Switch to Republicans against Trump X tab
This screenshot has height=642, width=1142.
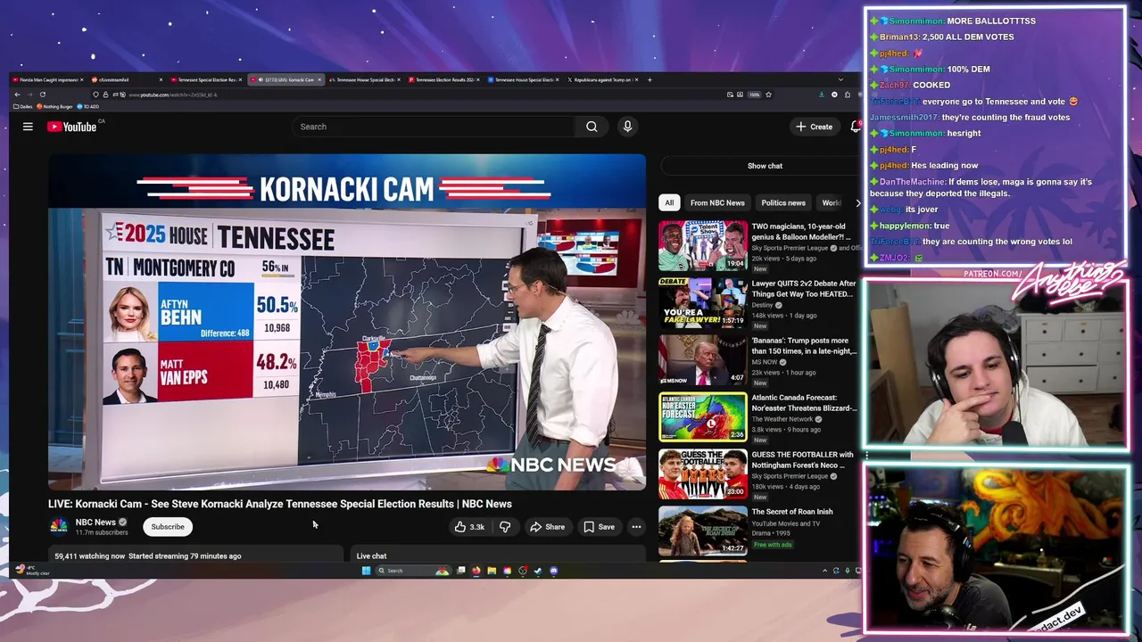(x=601, y=79)
